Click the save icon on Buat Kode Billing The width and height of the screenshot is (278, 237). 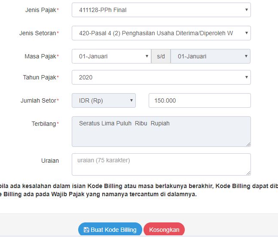tap(86, 230)
